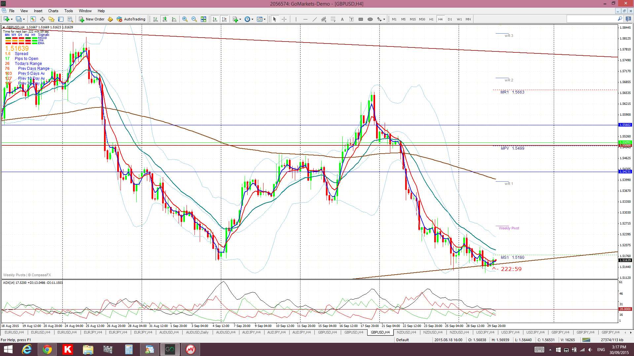Choose the trendline drawing tool
634x356 pixels.
tap(314, 19)
